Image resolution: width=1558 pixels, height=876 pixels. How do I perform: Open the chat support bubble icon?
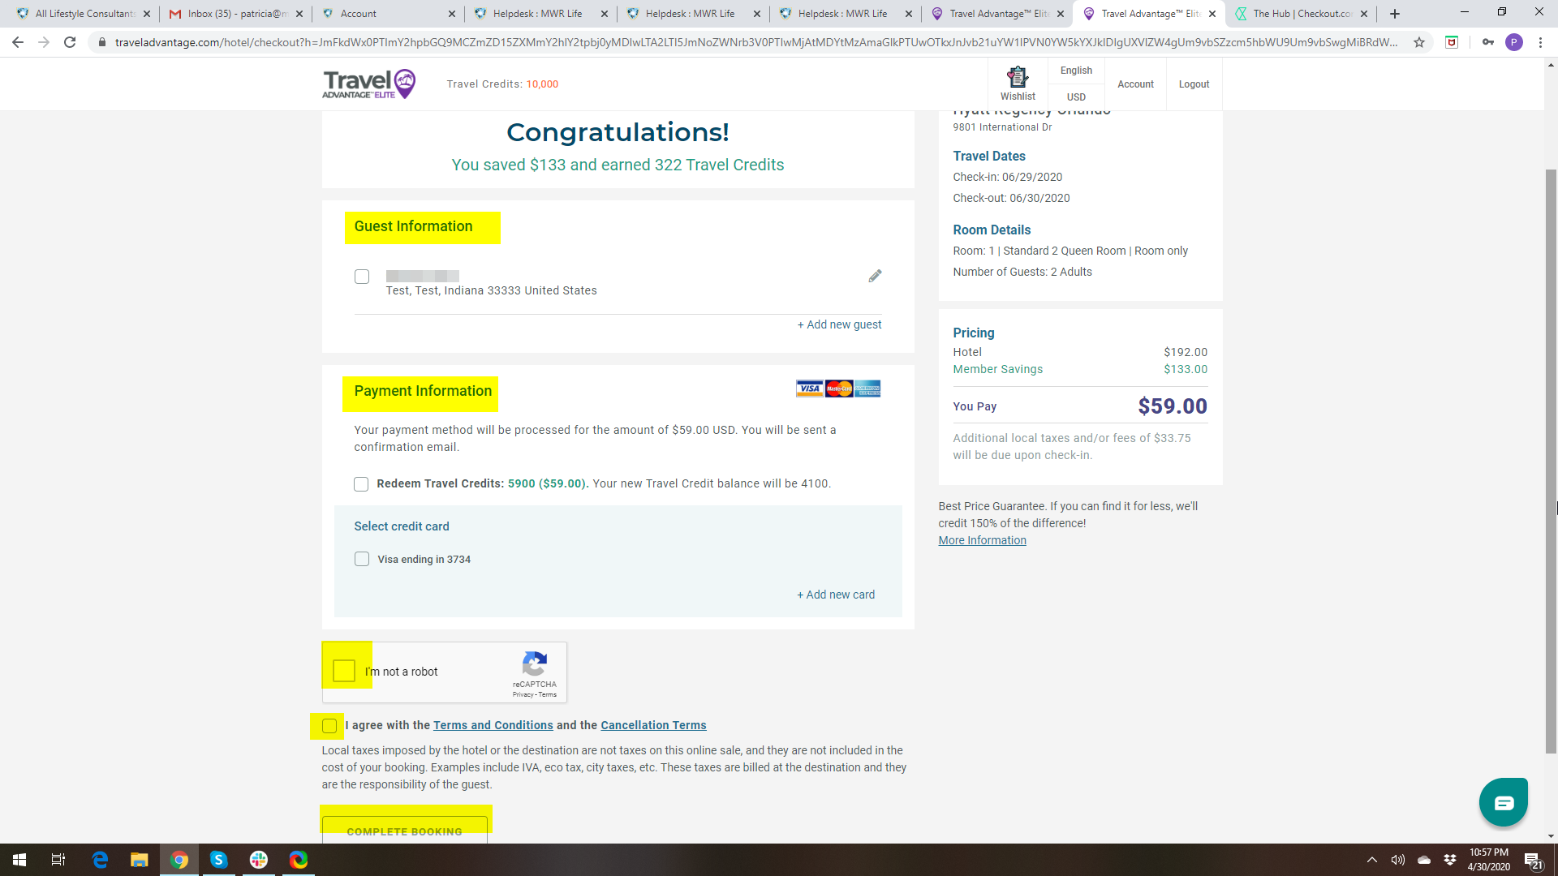tap(1503, 802)
